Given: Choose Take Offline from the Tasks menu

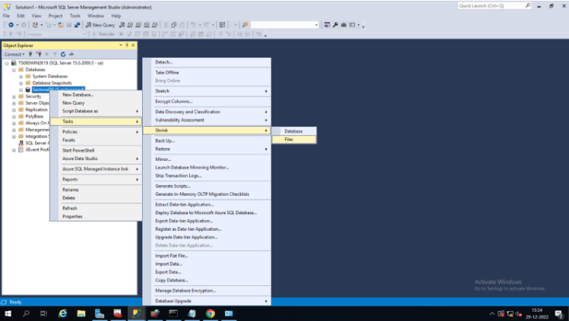Looking at the screenshot, I should pos(167,72).
